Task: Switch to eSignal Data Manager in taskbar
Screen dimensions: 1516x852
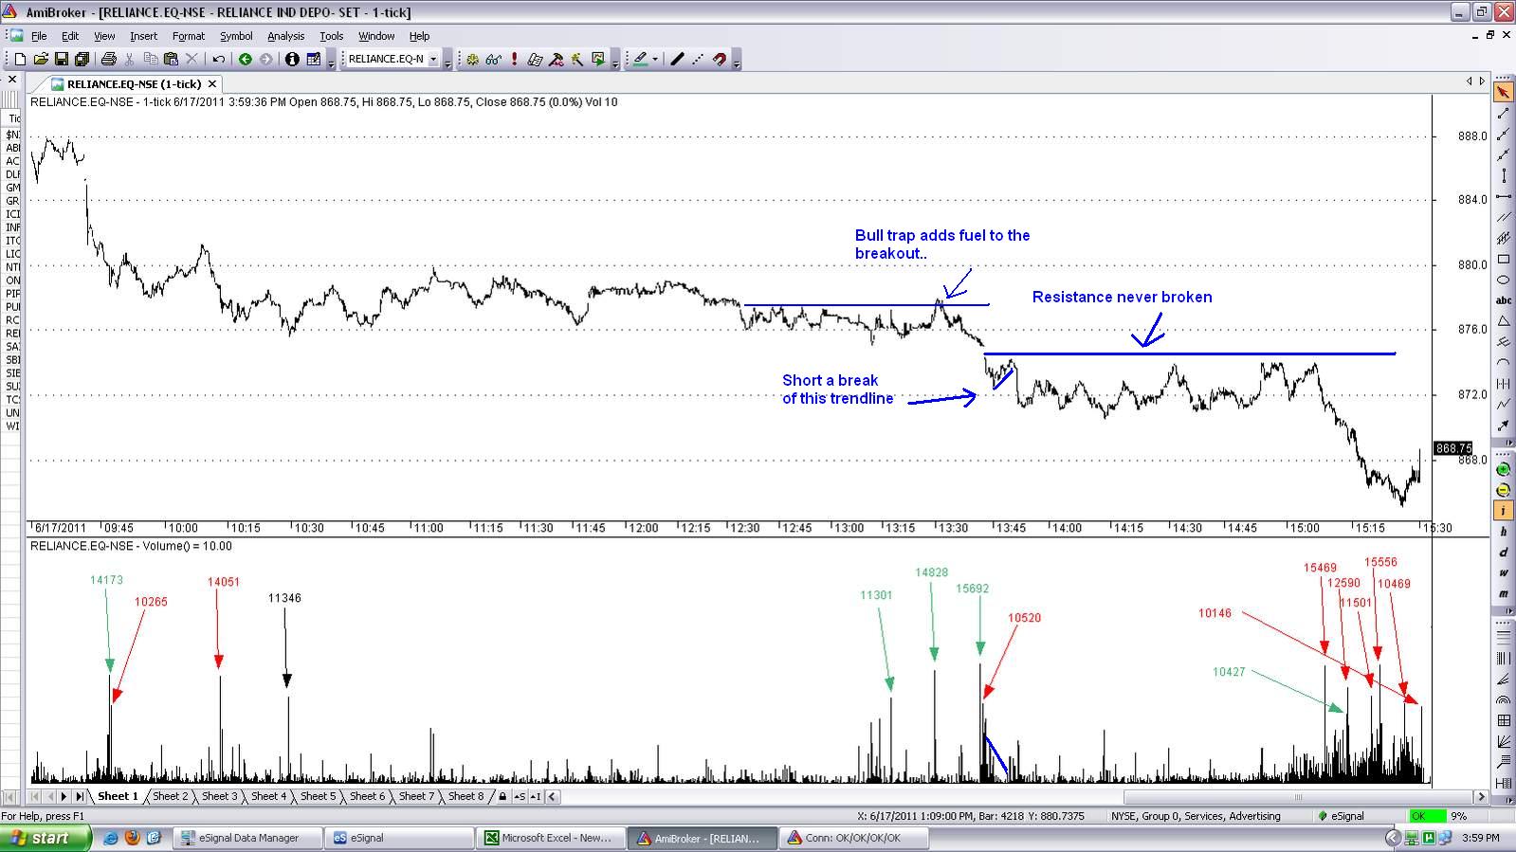Action: pyautogui.click(x=247, y=838)
